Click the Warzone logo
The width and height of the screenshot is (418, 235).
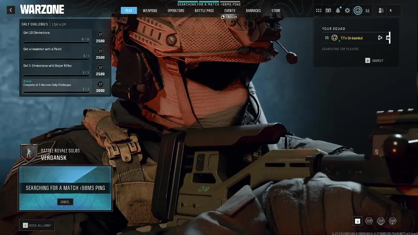(x=42, y=10)
